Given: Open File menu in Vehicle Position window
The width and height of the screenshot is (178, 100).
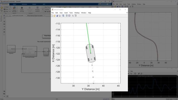Looking at the screenshot, I should 53,13.
